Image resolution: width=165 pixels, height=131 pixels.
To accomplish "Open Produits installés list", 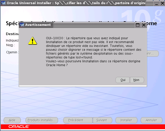I will (x=42, y=120).
